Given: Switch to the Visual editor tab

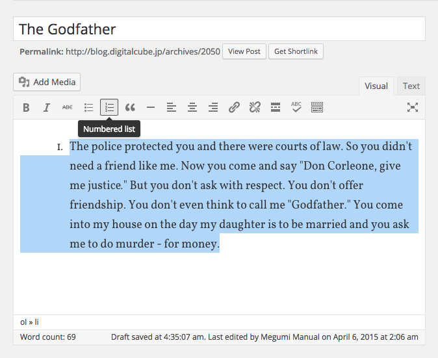Looking at the screenshot, I should point(376,86).
